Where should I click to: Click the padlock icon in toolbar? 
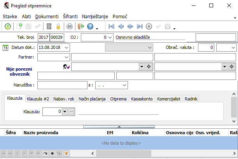pyautogui.click(x=58, y=26)
